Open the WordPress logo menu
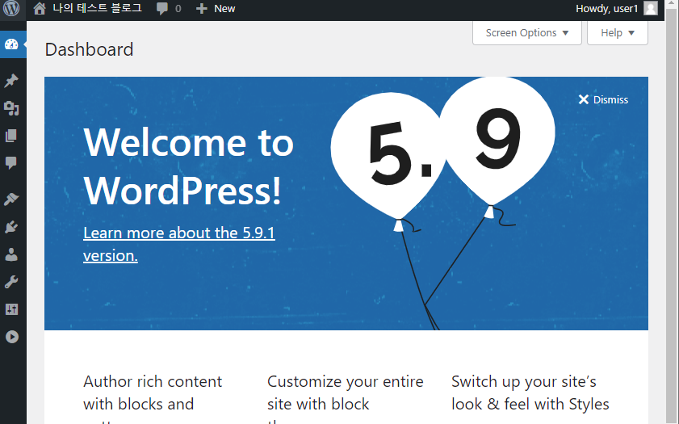 (11, 8)
